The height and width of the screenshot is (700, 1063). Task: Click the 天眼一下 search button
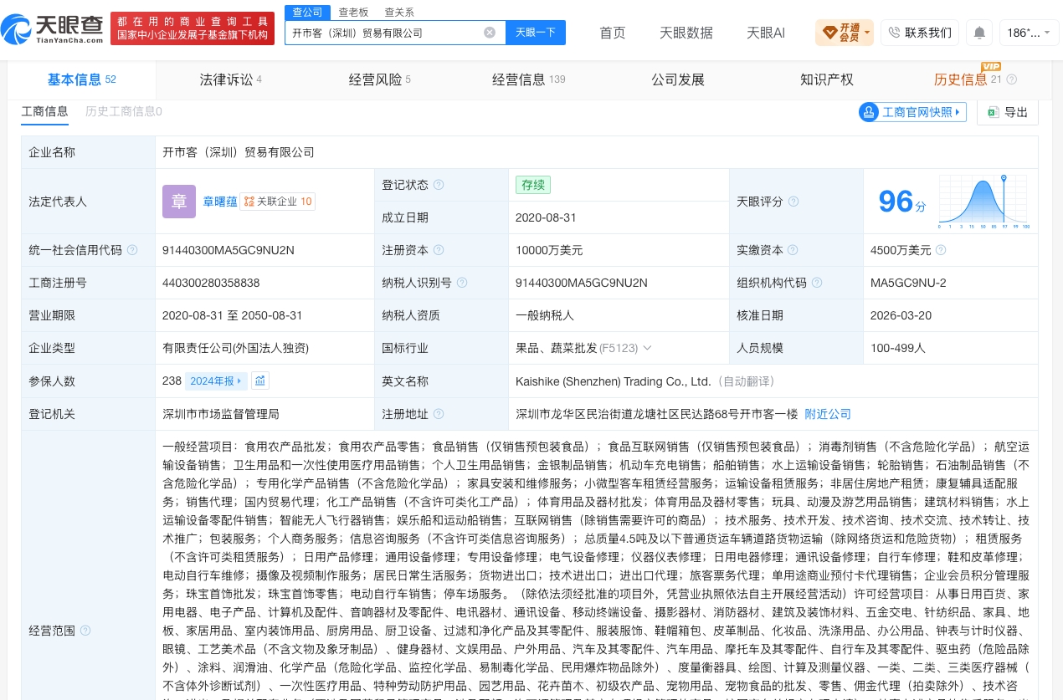coord(536,33)
